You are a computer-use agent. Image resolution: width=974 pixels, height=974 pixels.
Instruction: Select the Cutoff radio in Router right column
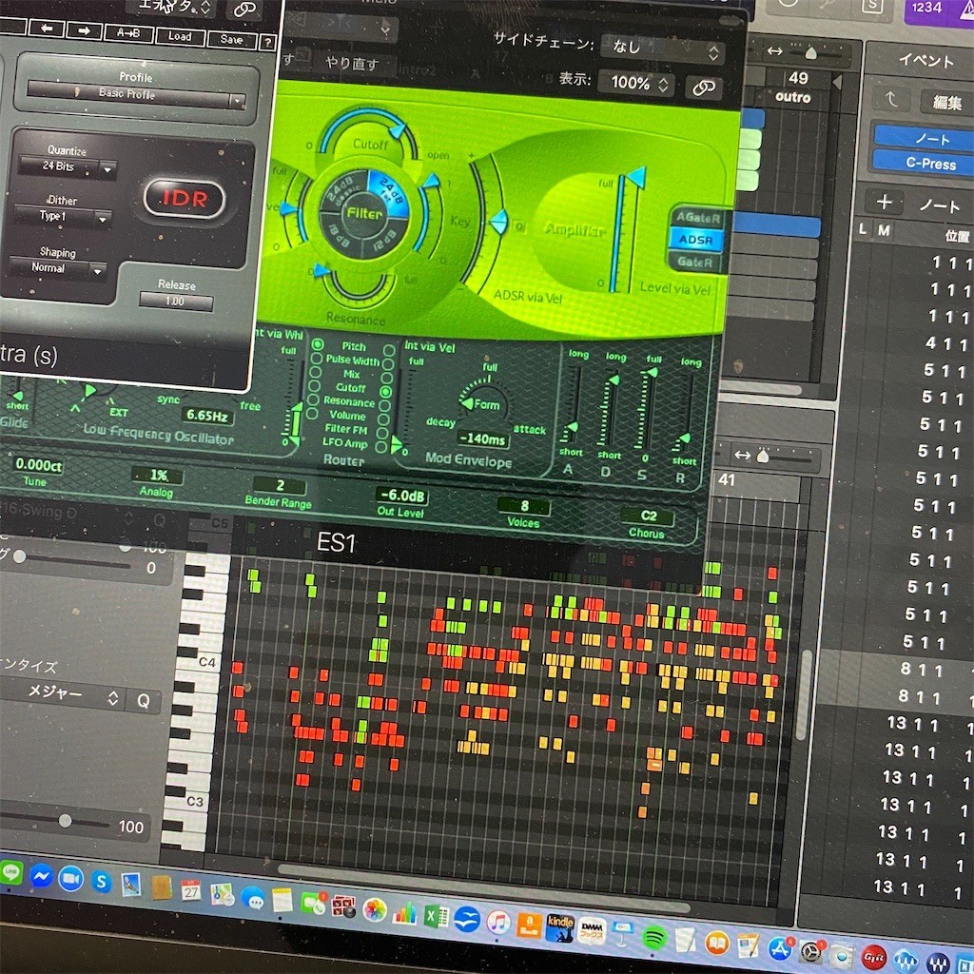tap(386, 392)
